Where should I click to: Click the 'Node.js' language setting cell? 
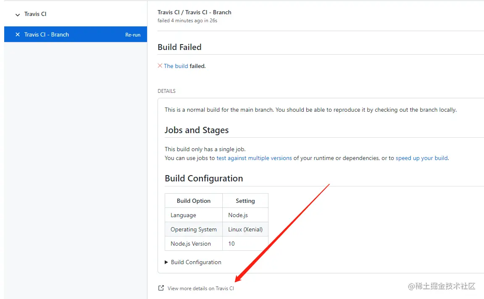tap(238, 215)
